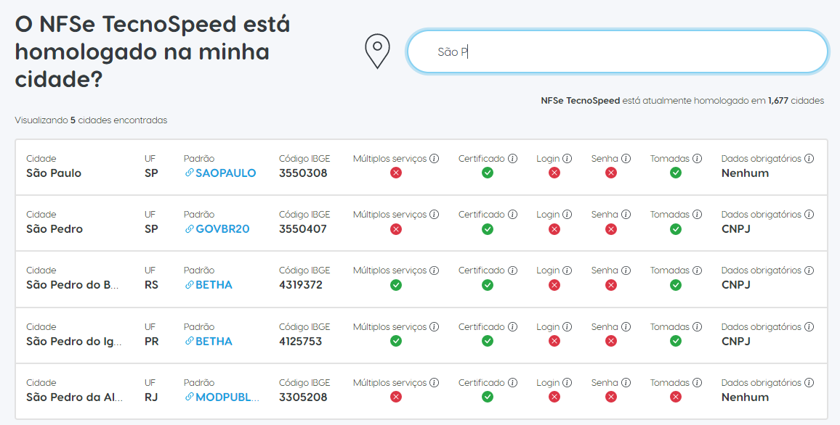Click Tomadas info icon in São Pedro row
Screen dimensions: 840x425
click(x=697, y=215)
